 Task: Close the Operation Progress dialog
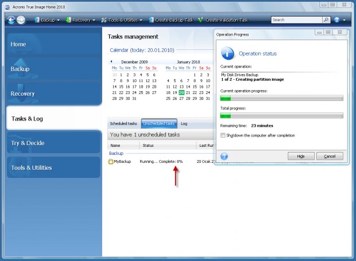coord(340,33)
